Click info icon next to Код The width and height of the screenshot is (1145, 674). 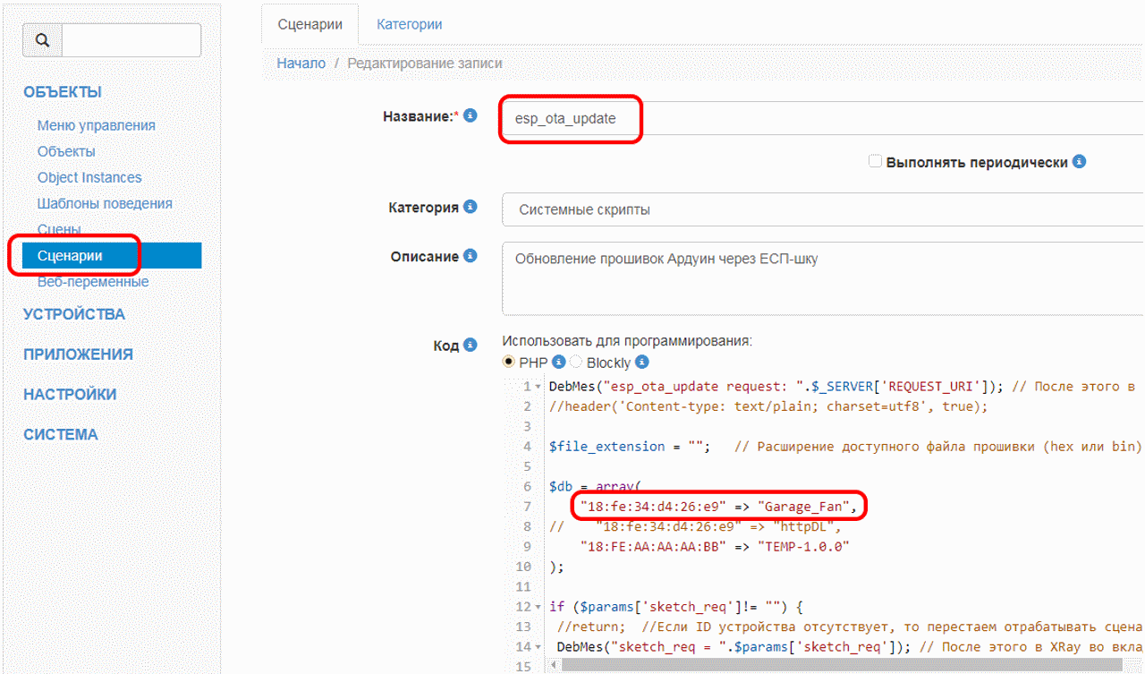click(471, 345)
